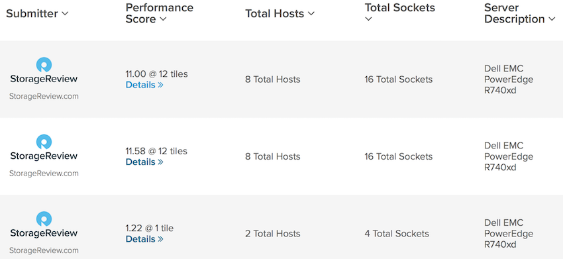The height and width of the screenshot is (259, 563).
Task: Expand the Server Description sort chevron
Action: (552, 19)
